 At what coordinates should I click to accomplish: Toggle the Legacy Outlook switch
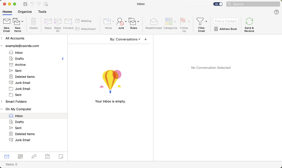point(218,4)
